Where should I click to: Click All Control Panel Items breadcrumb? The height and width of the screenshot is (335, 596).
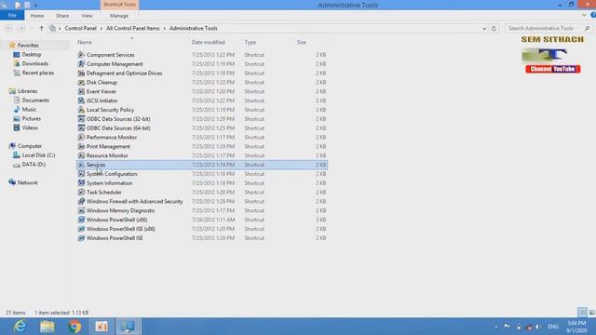click(x=132, y=28)
